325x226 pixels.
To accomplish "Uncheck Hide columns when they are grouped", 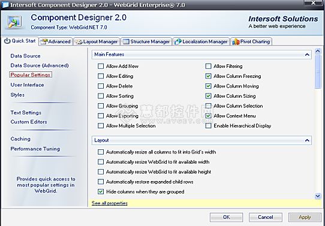I will (101, 192).
